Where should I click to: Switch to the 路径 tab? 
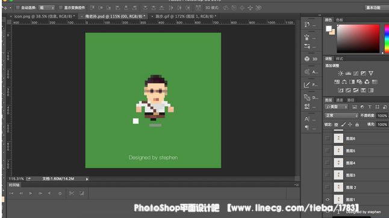click(350, 100)
